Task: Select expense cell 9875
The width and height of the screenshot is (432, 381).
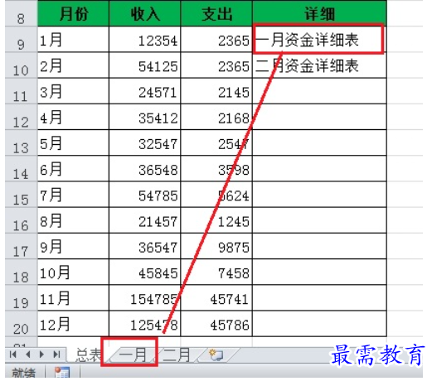Action: click(x=216, y=246)
